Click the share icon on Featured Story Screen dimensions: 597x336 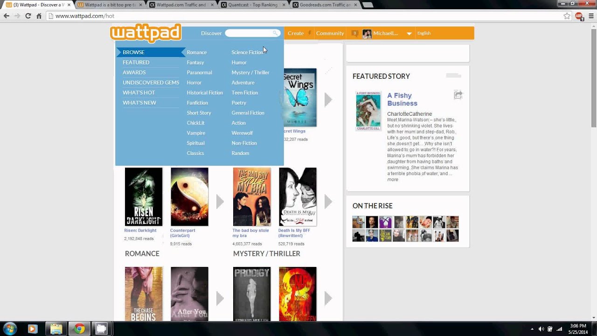[458, 95]
